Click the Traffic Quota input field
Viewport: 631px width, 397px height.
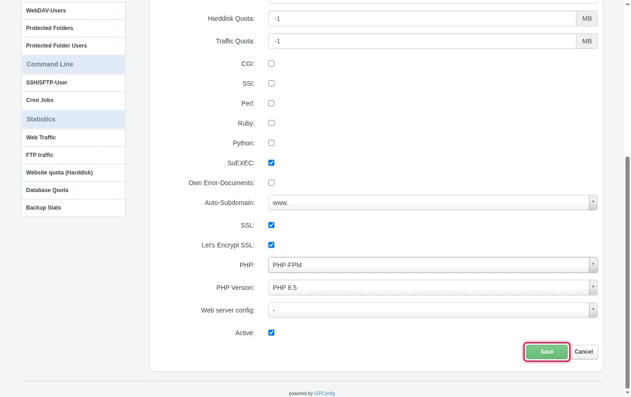[422, 41]
